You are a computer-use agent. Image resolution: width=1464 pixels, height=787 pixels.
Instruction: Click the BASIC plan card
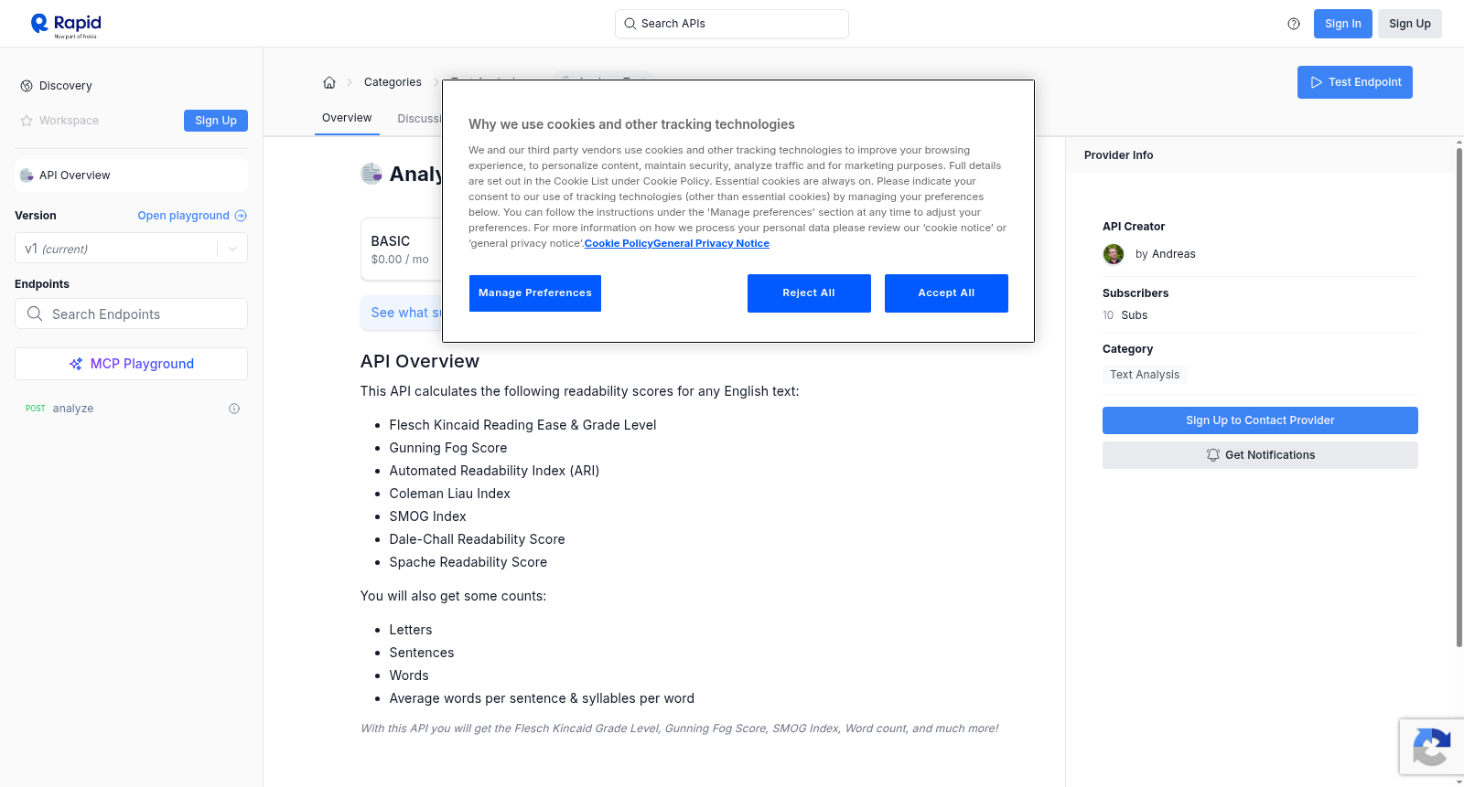[402, 250]
